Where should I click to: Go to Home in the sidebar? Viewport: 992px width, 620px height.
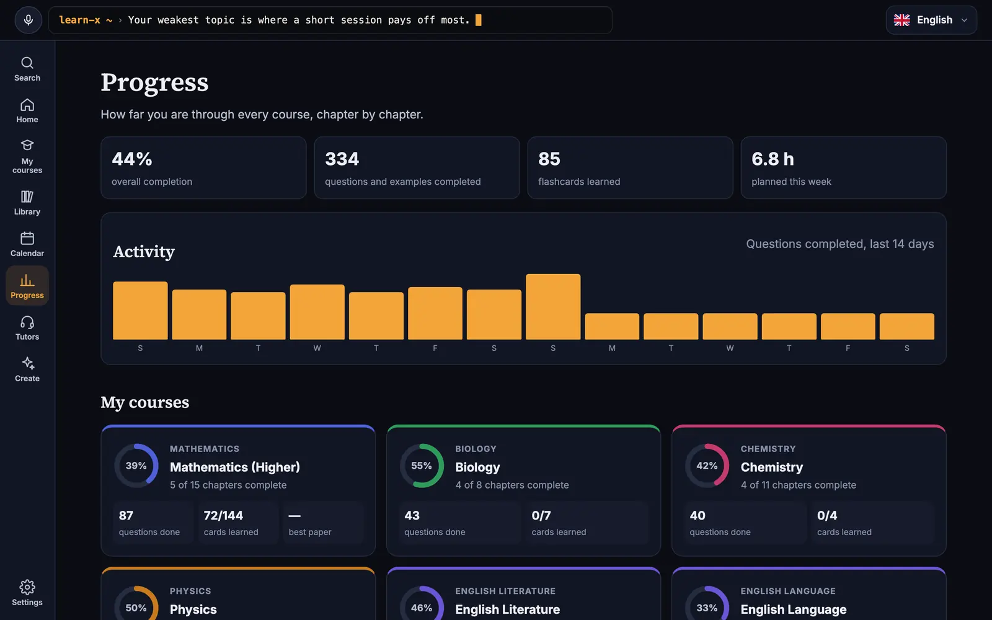[x=27, y=110]
